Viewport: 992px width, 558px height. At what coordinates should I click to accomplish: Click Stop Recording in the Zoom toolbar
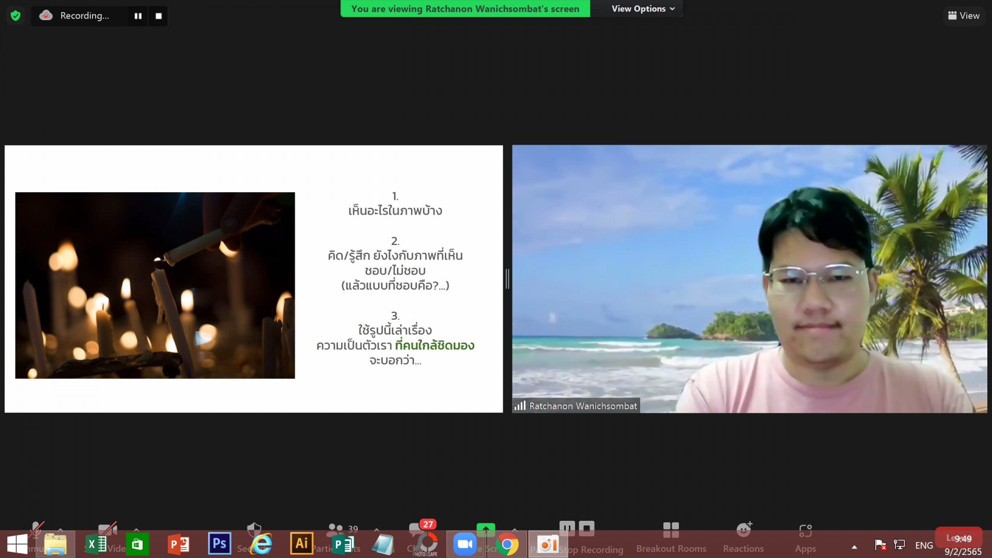point(586,528)
